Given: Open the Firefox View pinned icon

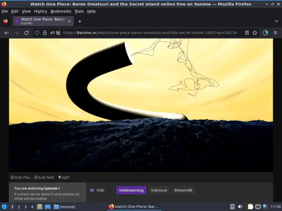Looking at the screenshot, I should point(6,21).
